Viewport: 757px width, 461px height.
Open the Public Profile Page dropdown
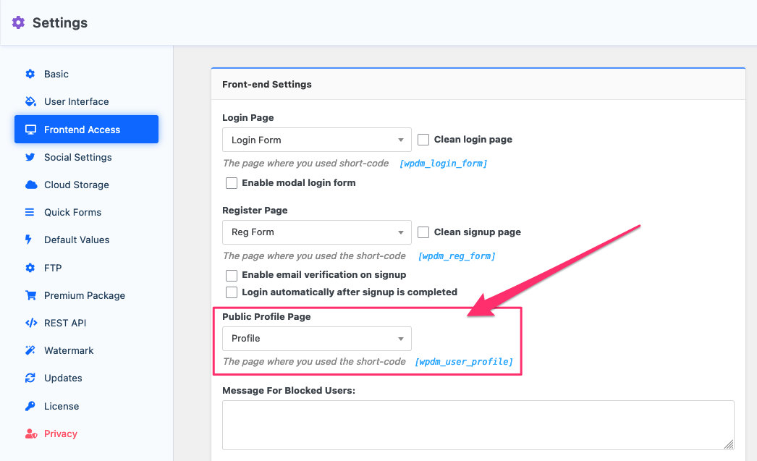tap(316, 338)
